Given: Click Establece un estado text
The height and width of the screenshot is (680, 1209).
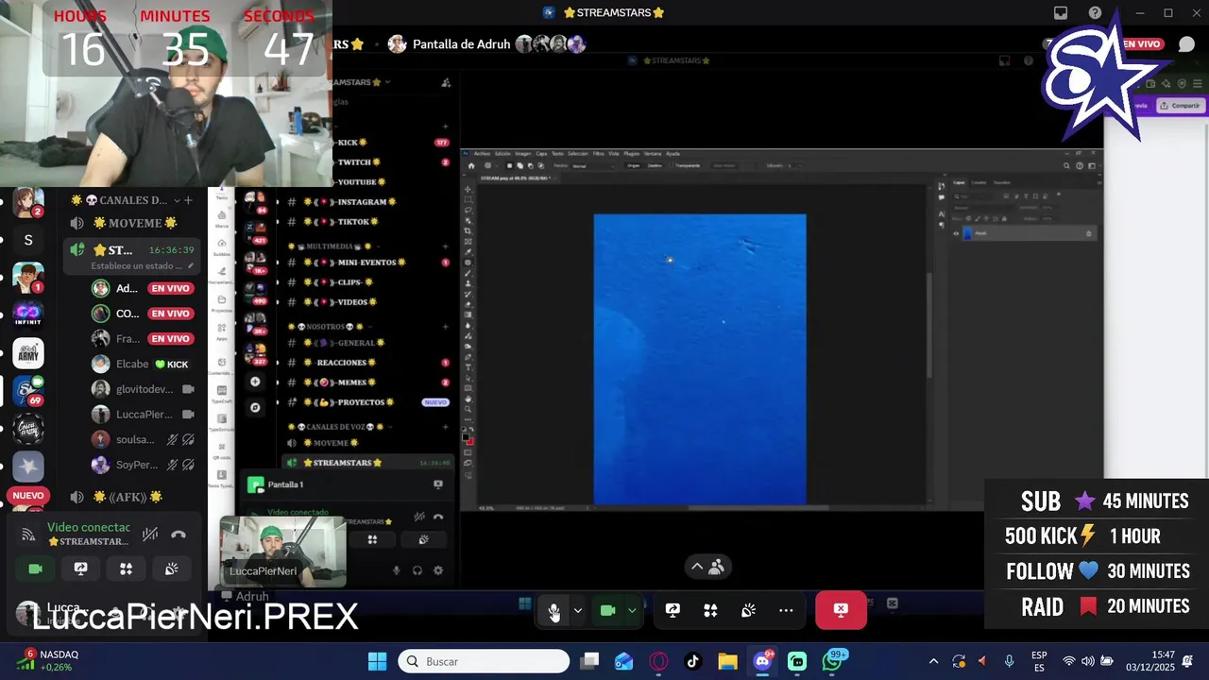Looking at the screenshot, I should pyautogui.click(x=137, y=266).
